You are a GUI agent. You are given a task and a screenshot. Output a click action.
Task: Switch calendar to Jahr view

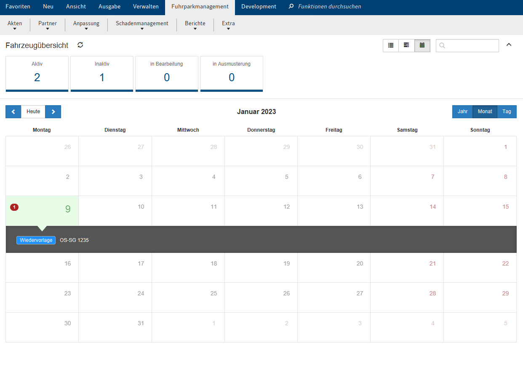click(462, 111)
